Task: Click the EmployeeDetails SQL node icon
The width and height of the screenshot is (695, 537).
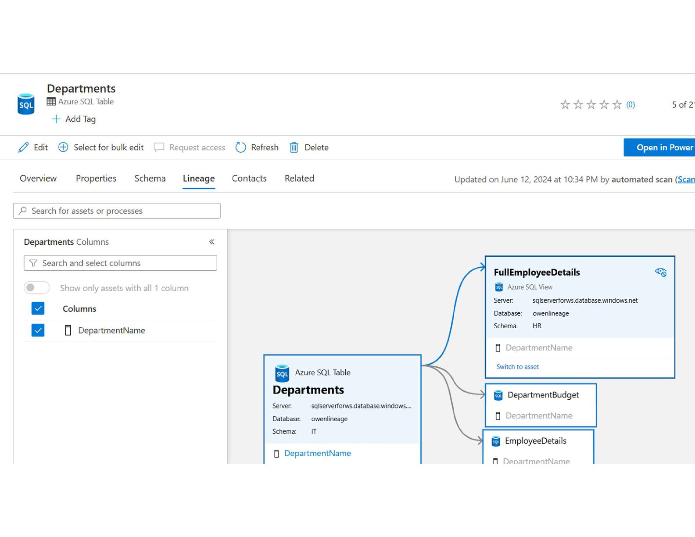Action: pos(496,441)
